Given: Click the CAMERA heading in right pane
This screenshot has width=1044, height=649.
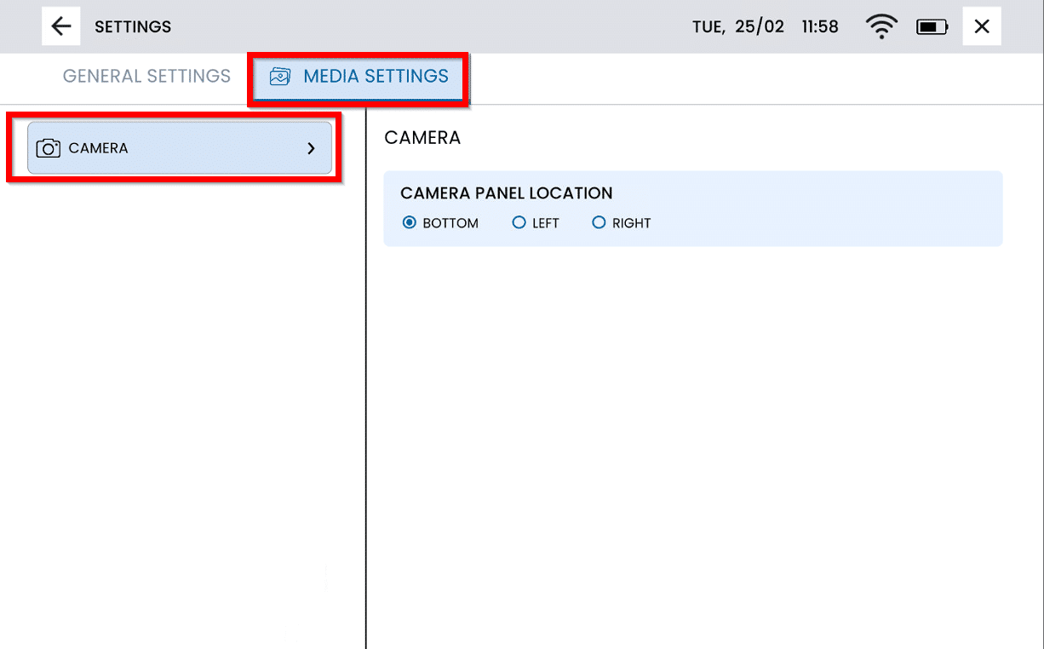Looking at the screenshot, I should click(422, 138).
